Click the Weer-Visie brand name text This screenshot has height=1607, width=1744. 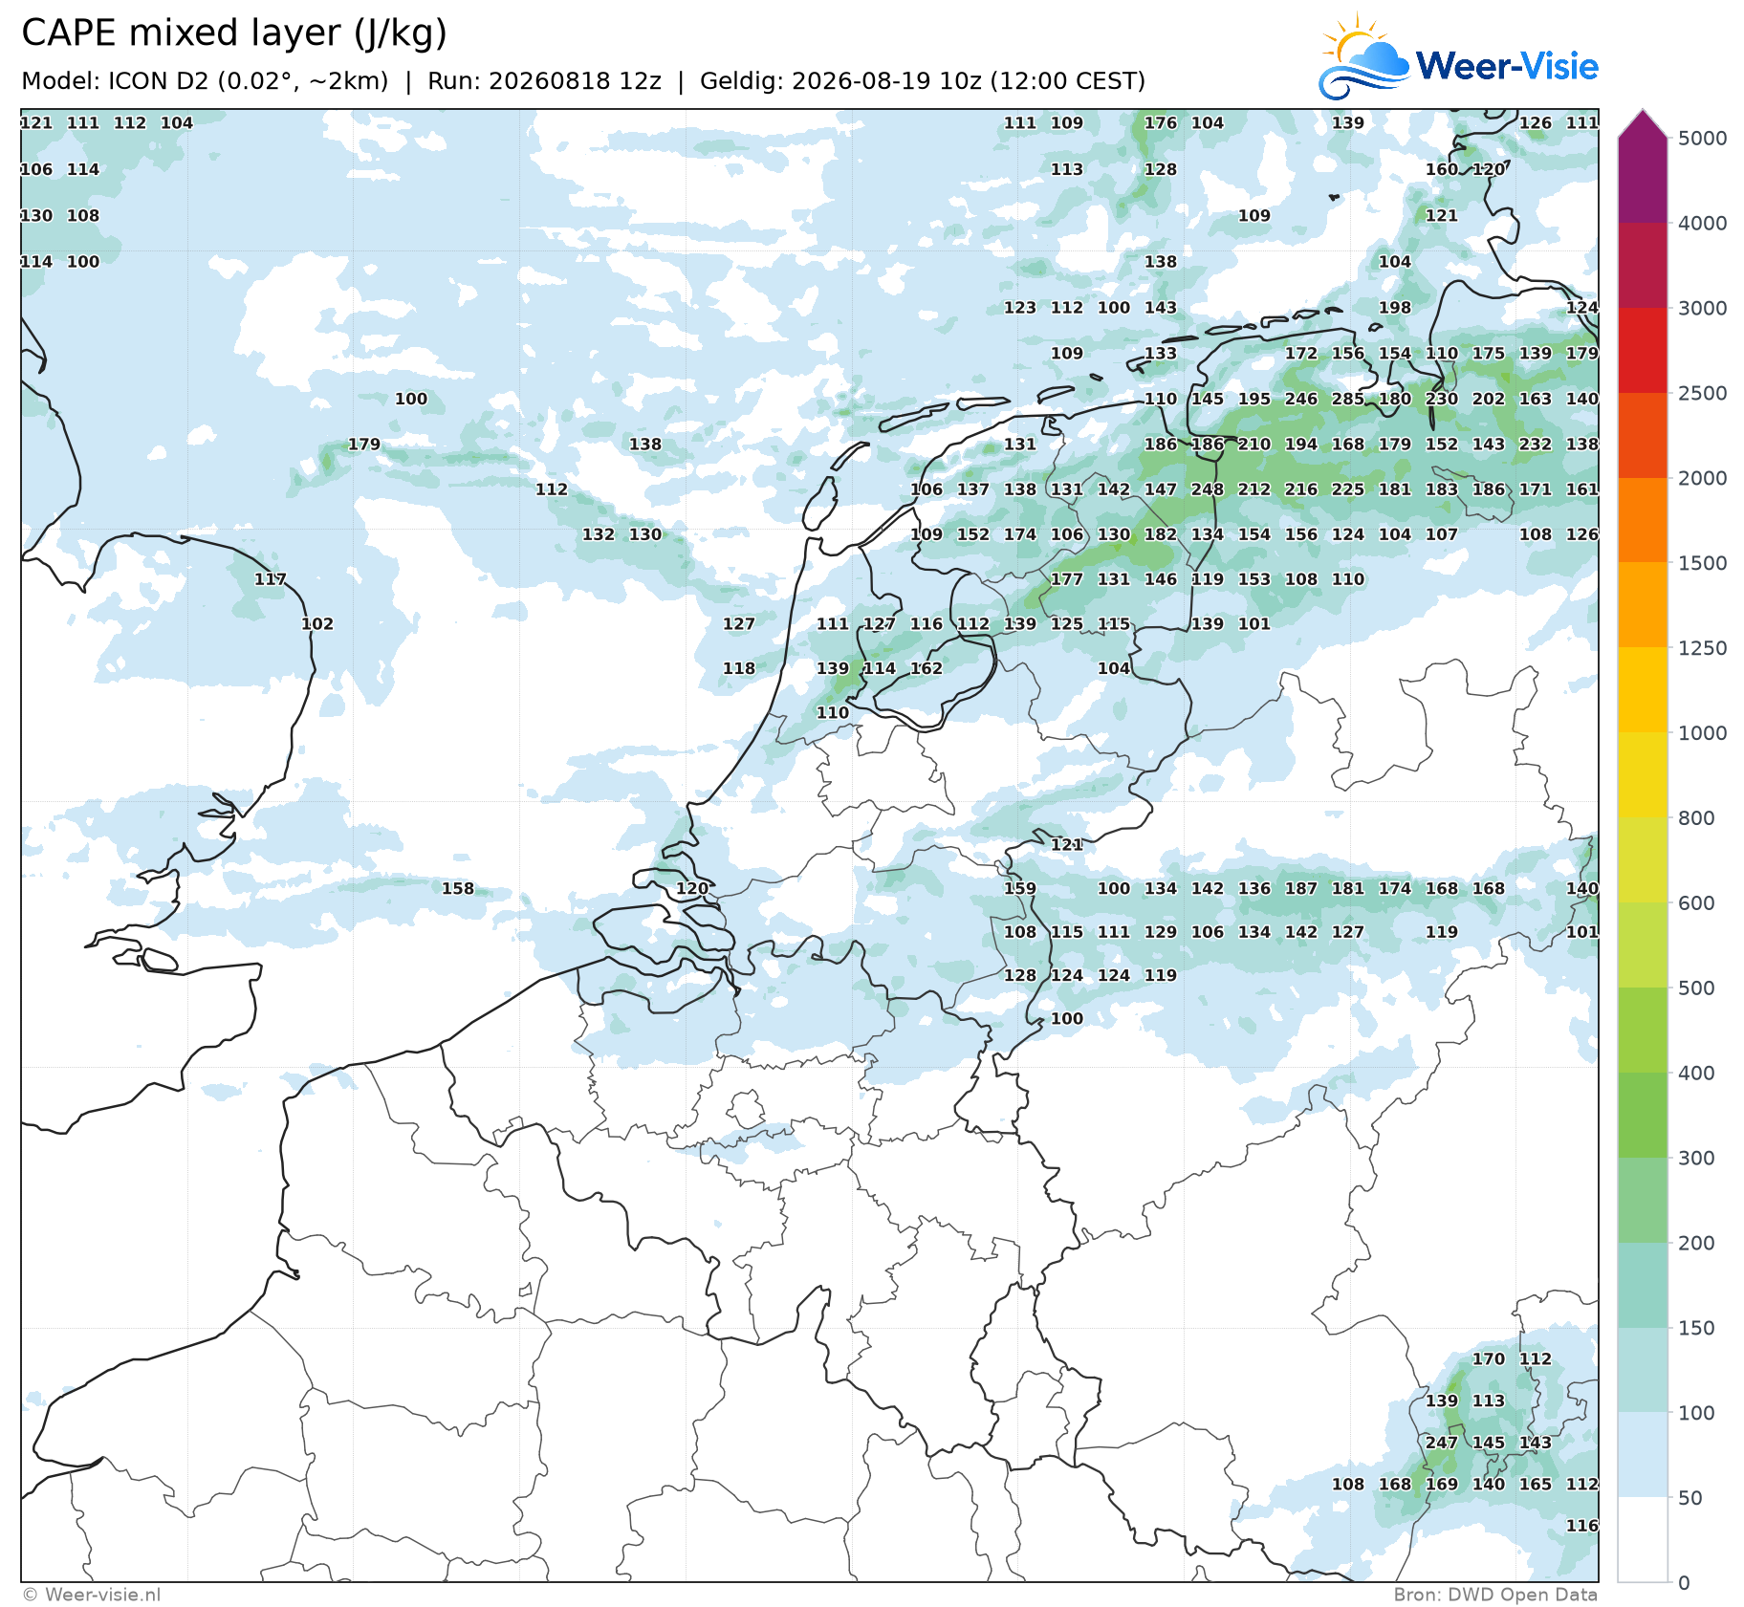[1507, 66]
